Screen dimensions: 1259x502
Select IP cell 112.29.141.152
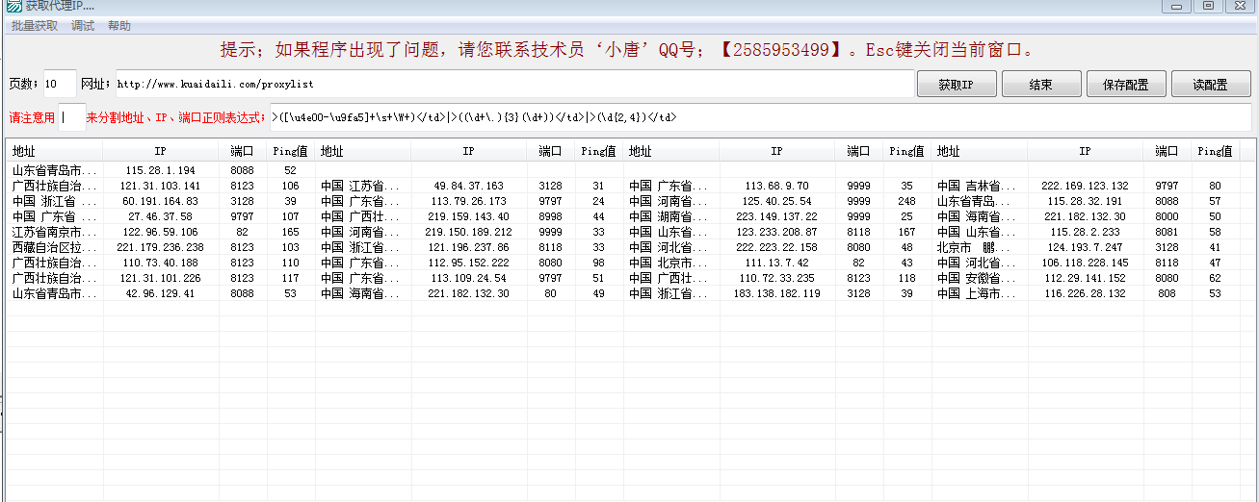1085,278
